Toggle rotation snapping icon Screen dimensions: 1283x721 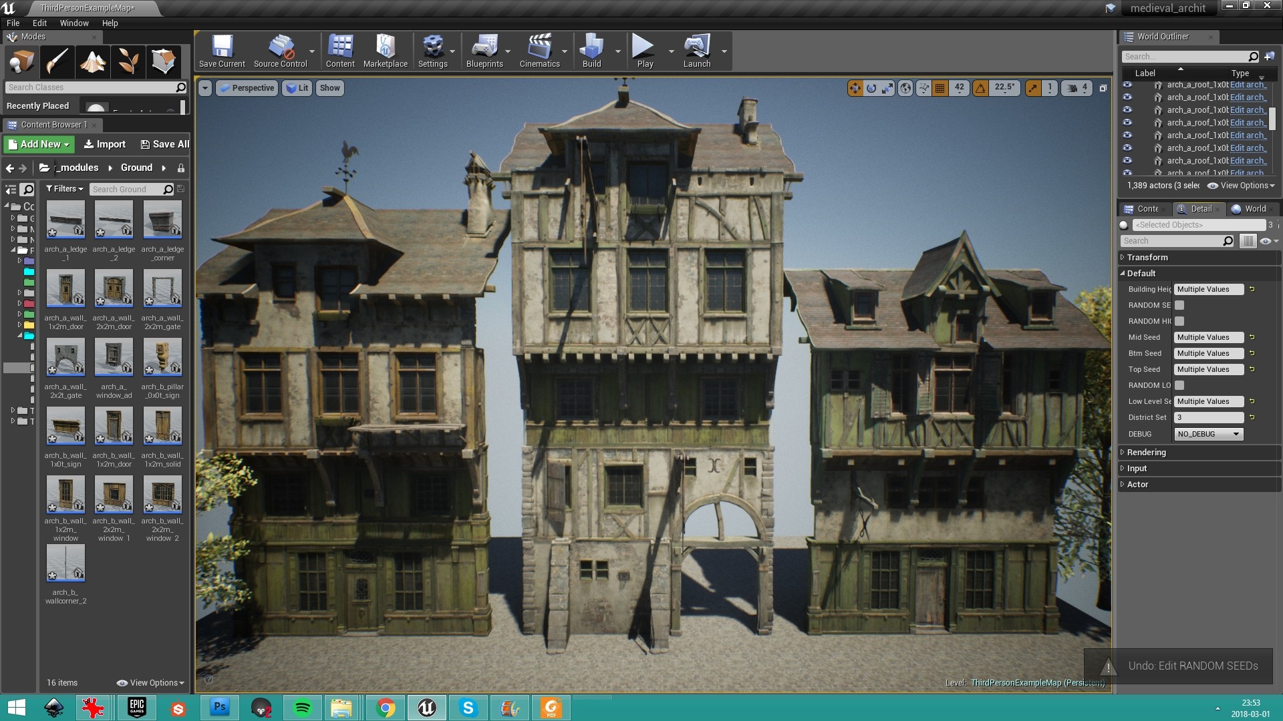click(980, 88)
